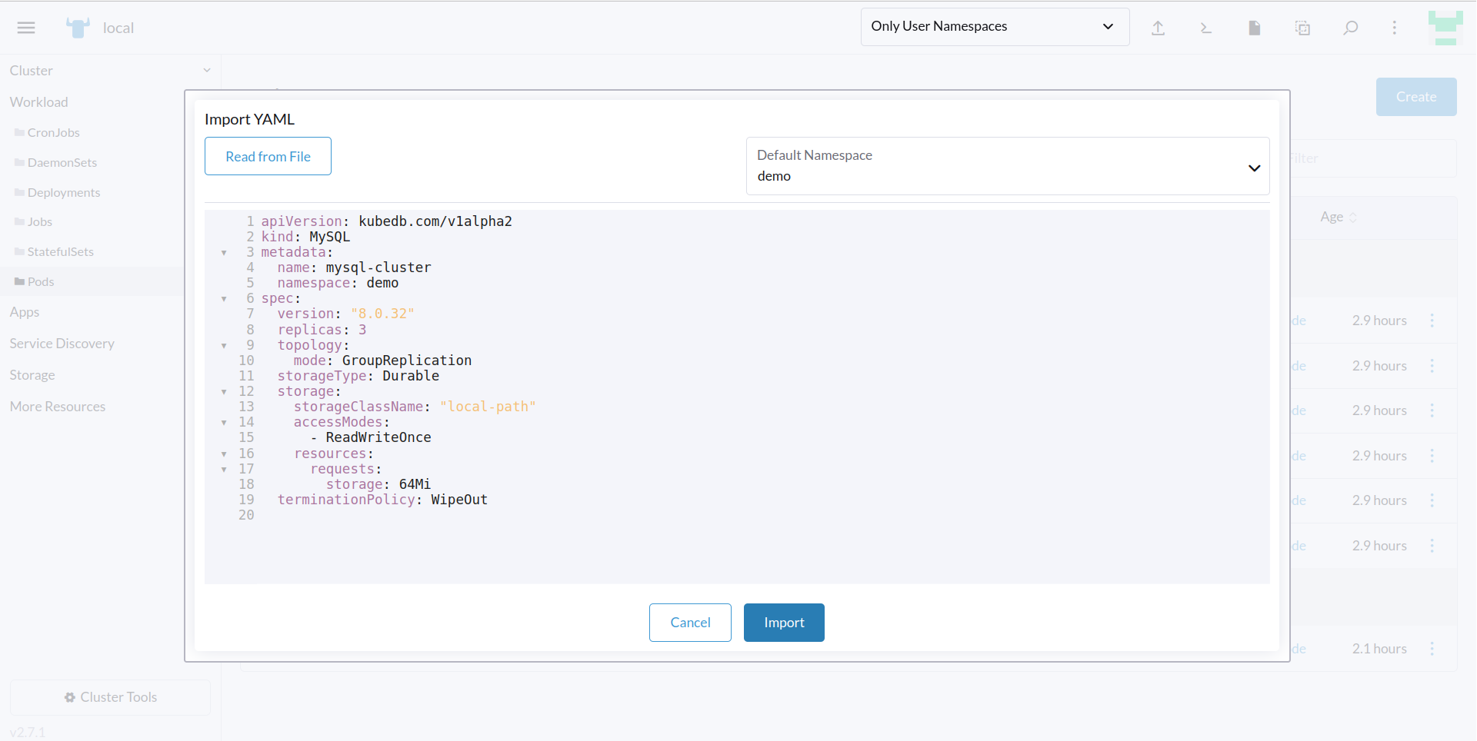This screenshot has width=1477, height=741.
Task: Open the header three-dot more menu
Action: click(x=1394, y=28)
